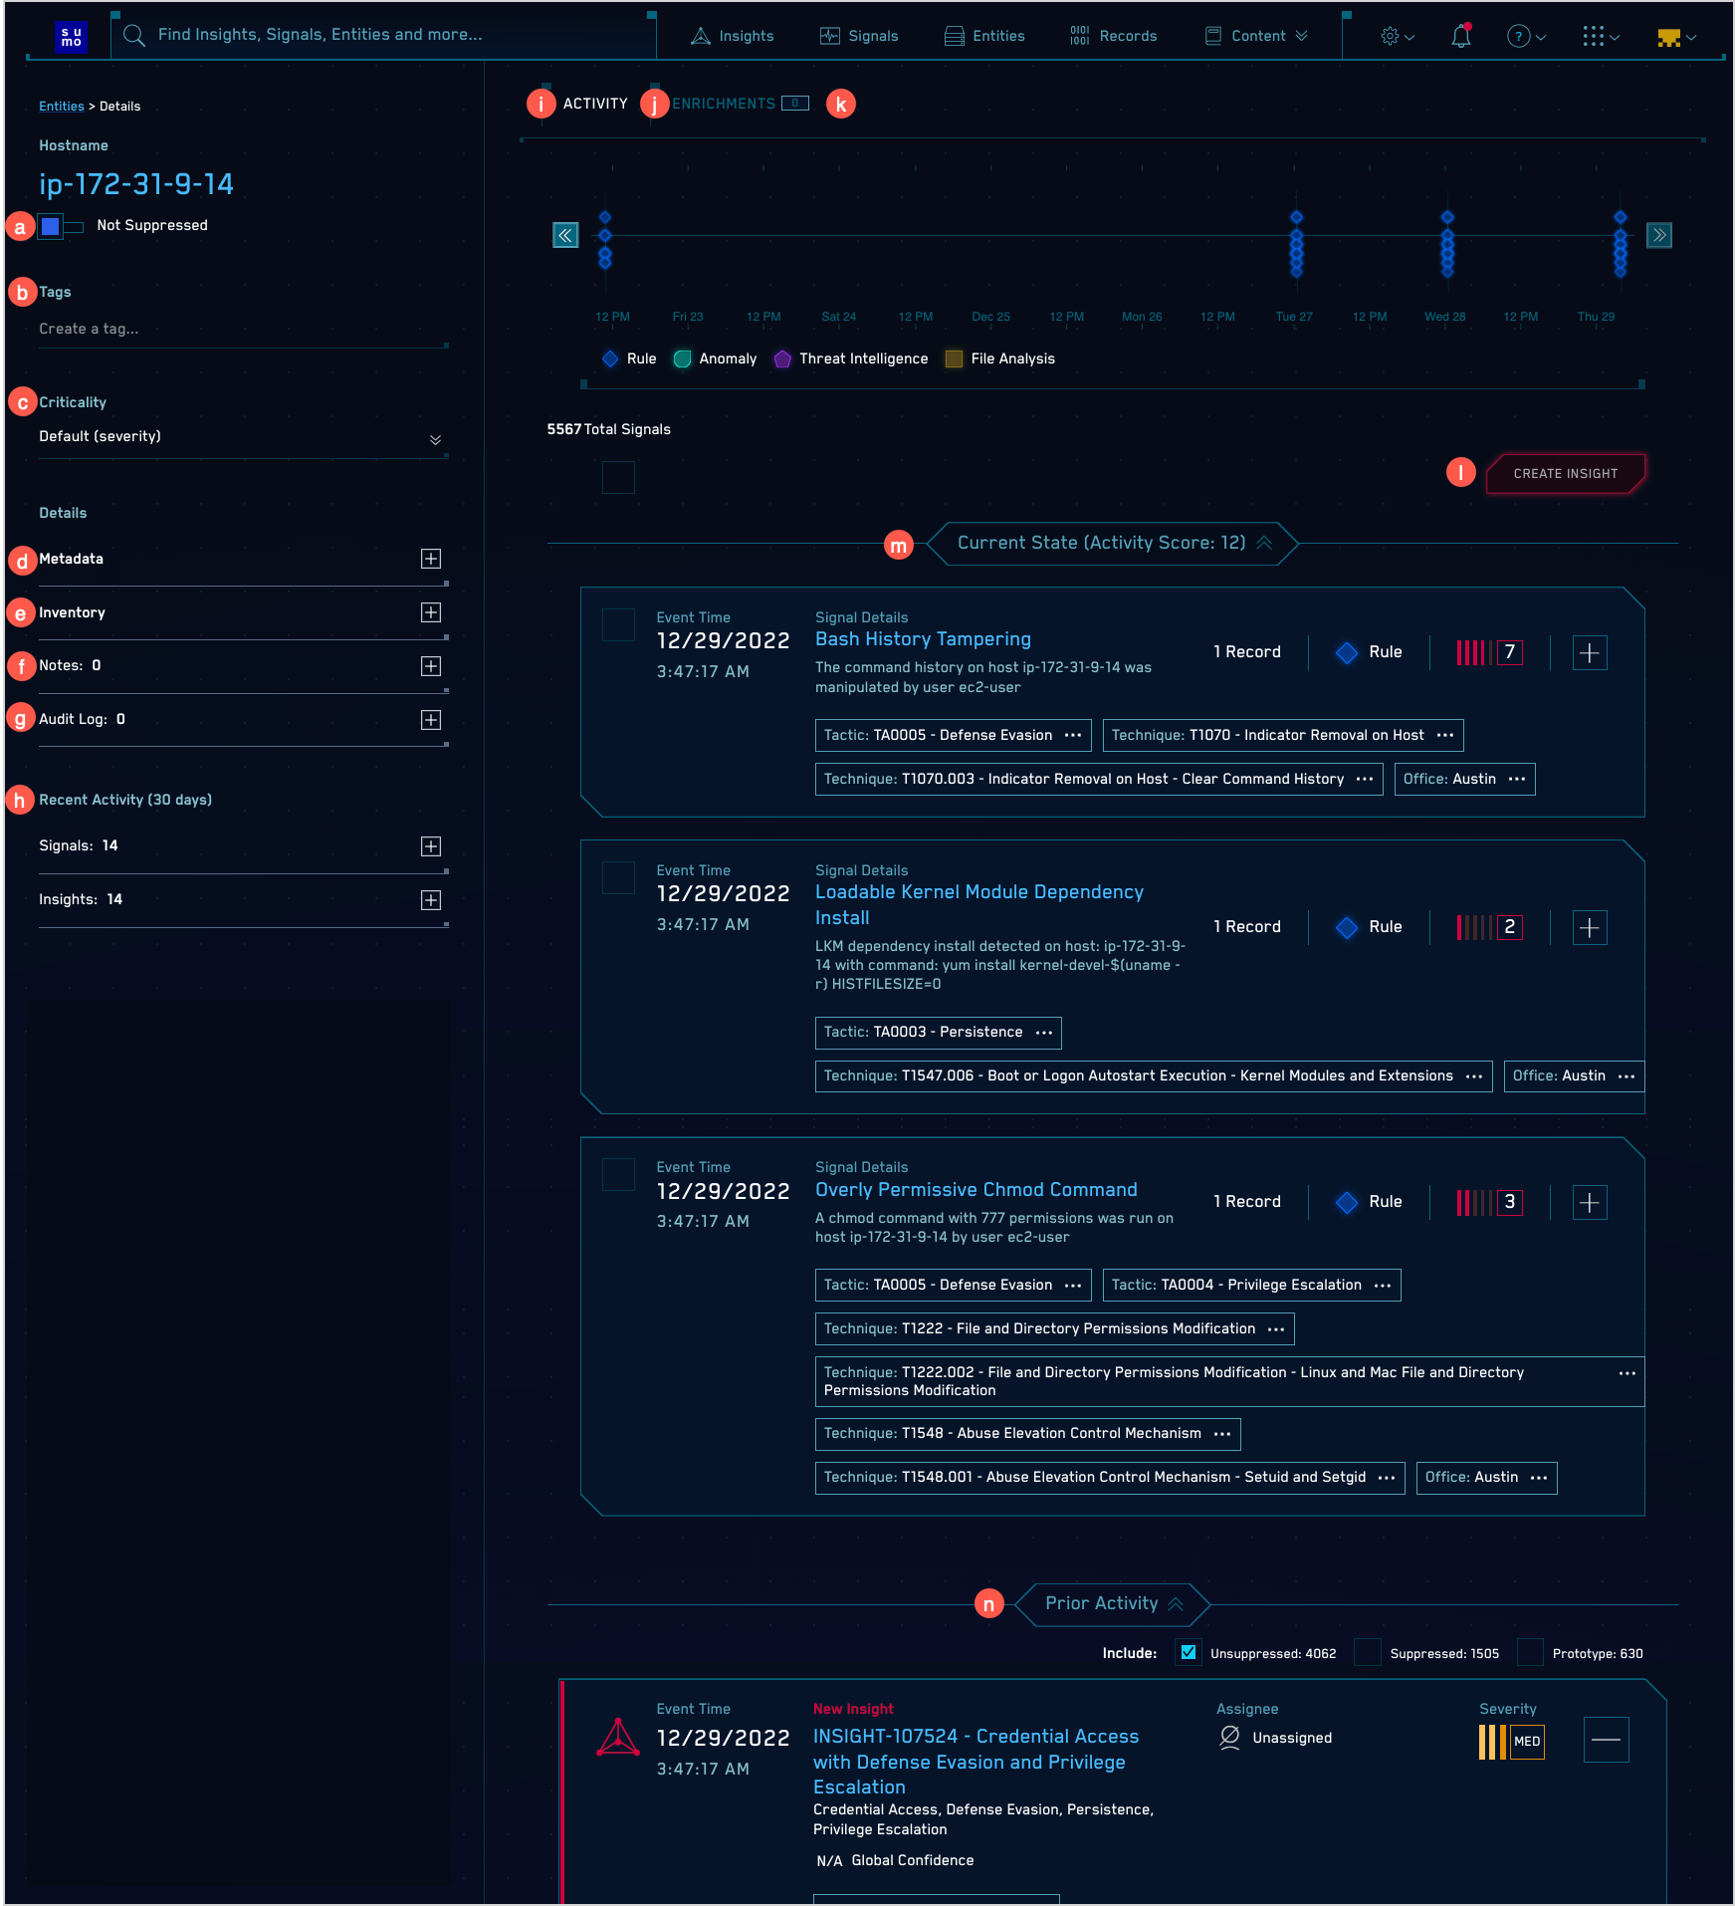Expand Bash History Tampering with its plus icon
Image resolution: width=1735 pixels, height=1906 pixels.
(1590, 652)
